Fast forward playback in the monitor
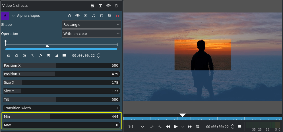 (189, 127)
